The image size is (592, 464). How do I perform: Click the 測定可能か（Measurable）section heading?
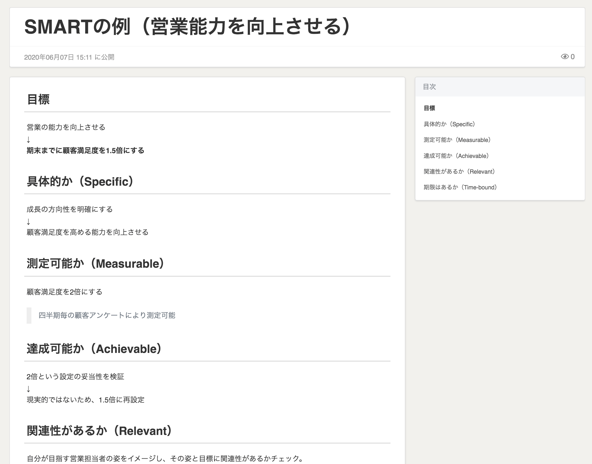pos(95,263)
